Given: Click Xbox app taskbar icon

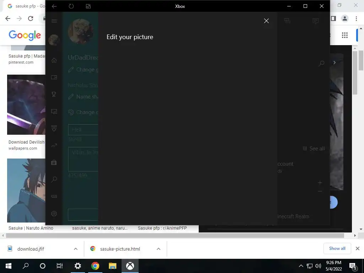Looking at the screenshot, I should pyautogui.click(x=130, y=266).
